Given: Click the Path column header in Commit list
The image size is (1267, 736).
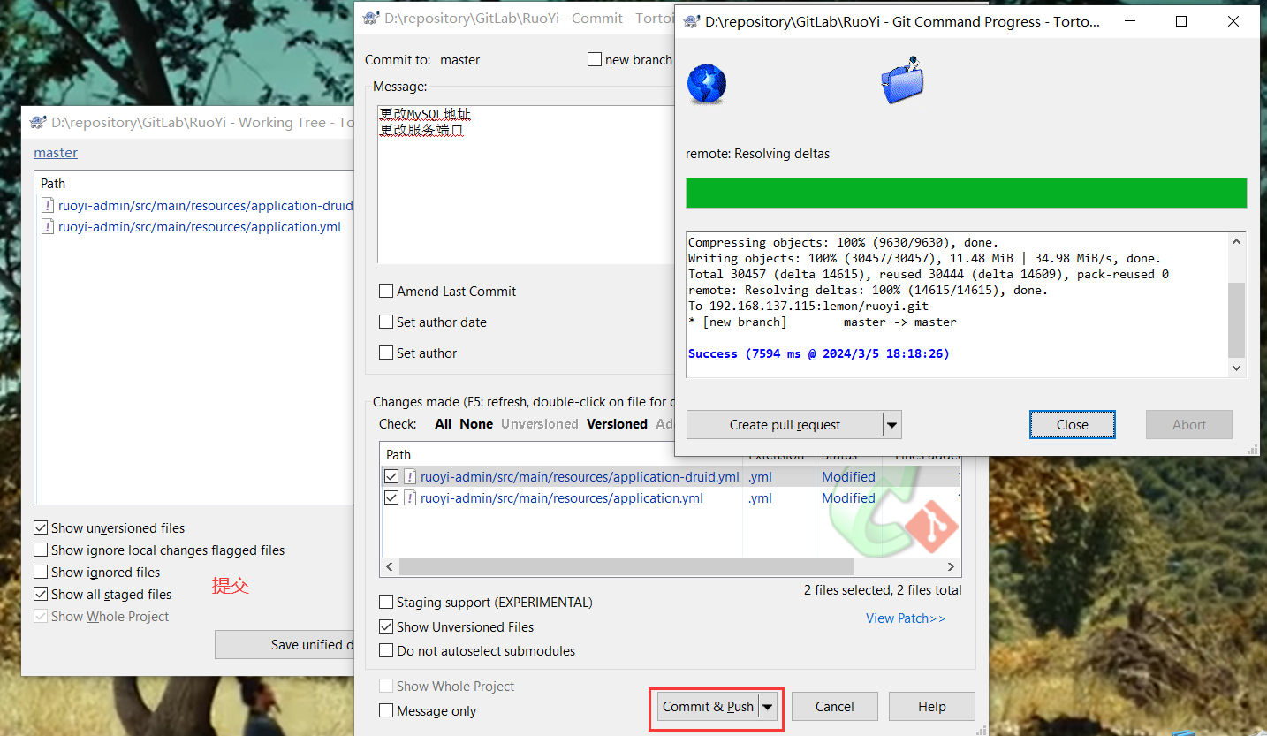Looking at the screenshot, I should tap(398, 455).
